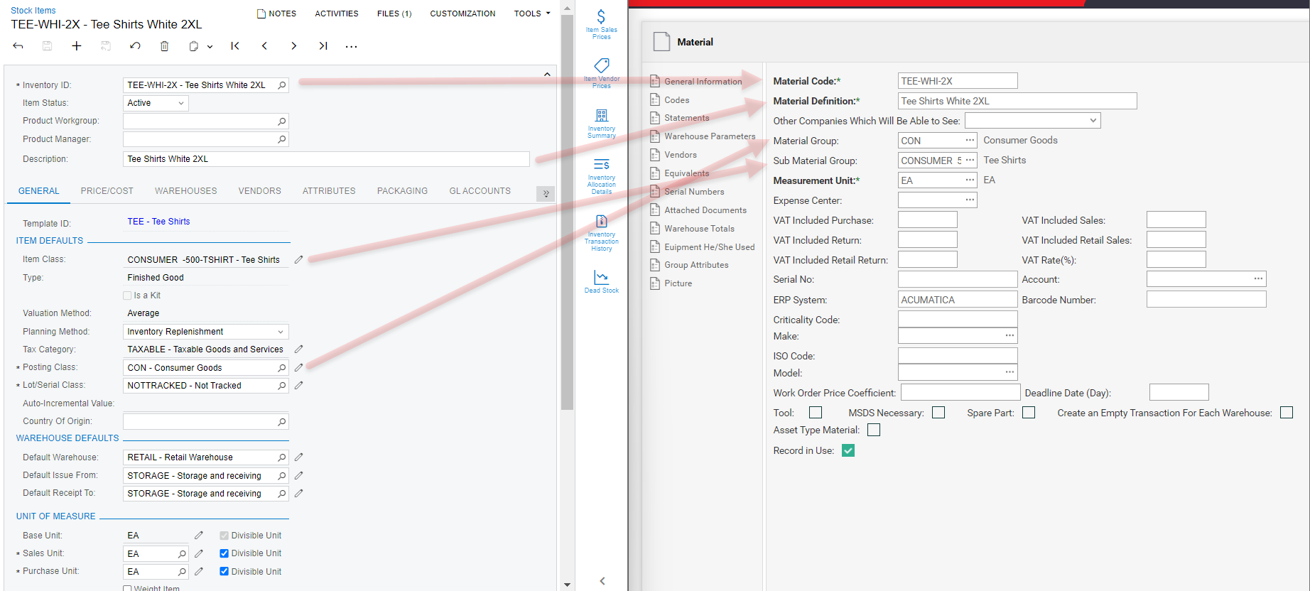Open lookup for Default Warehouse field
The width and height of the screenshot is (1310, 591).
pos(282,457)
